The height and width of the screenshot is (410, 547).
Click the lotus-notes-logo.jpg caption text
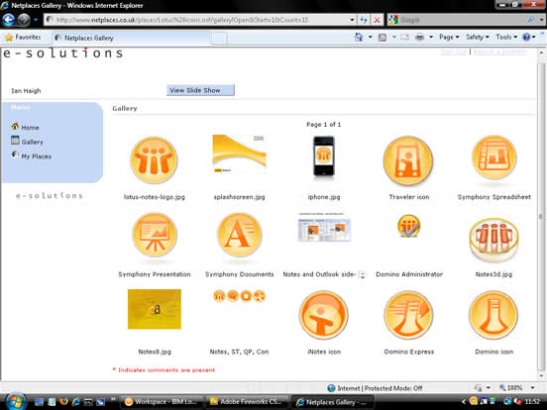155,197
